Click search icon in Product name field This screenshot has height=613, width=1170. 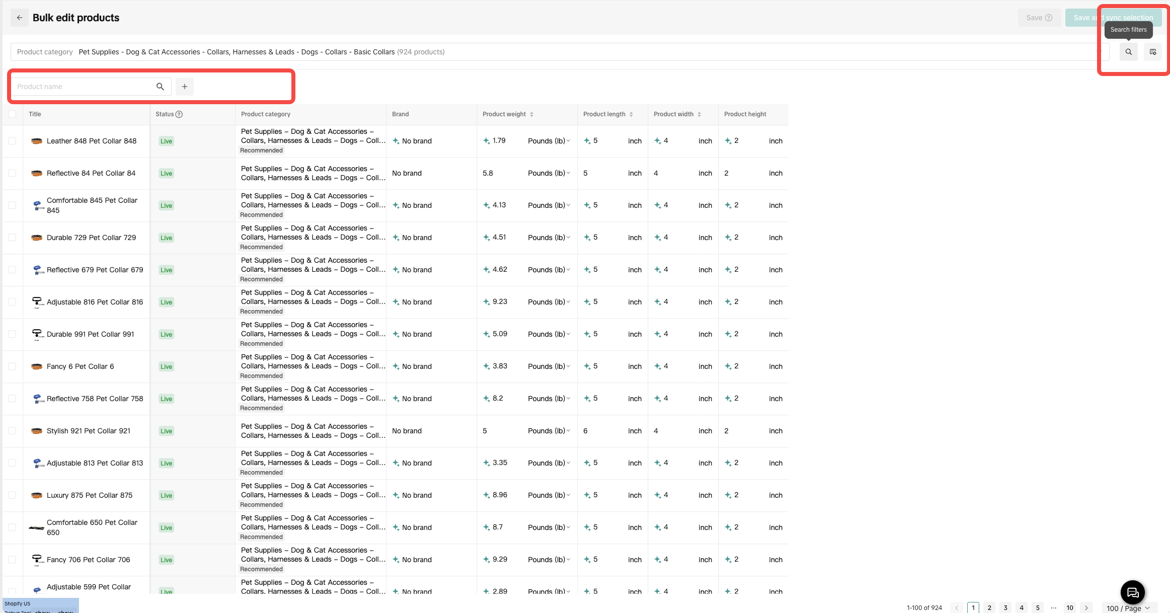(160, 87)
